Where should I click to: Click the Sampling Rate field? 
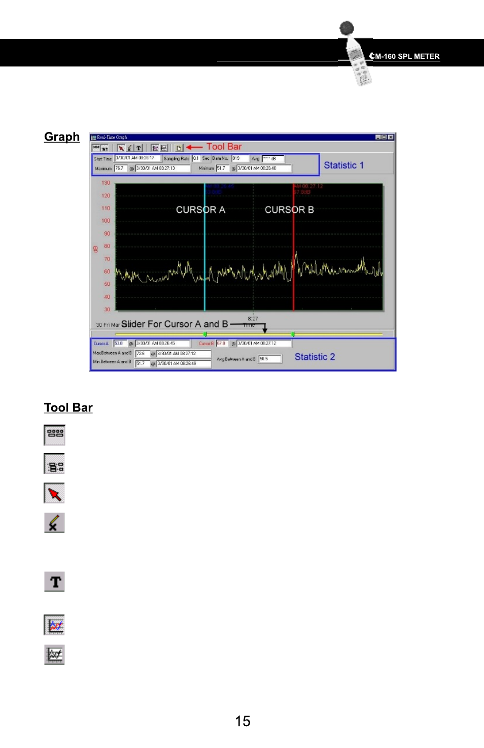point(196,158)
